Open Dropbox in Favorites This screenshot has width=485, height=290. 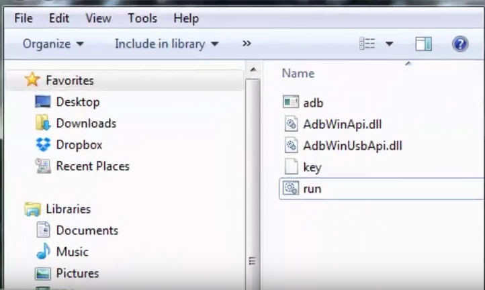pos(79,145)
